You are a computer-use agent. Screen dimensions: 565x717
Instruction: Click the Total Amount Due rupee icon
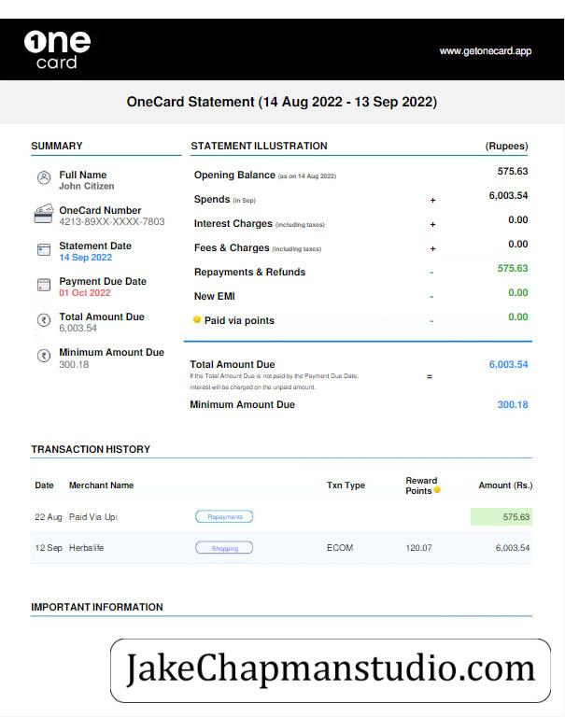tap(44, 320)
